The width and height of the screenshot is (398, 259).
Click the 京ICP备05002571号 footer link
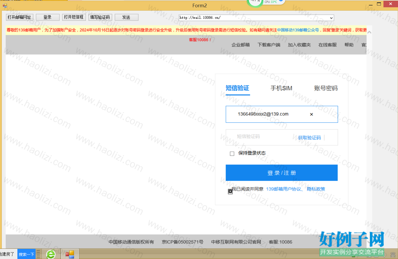point(183,242)
